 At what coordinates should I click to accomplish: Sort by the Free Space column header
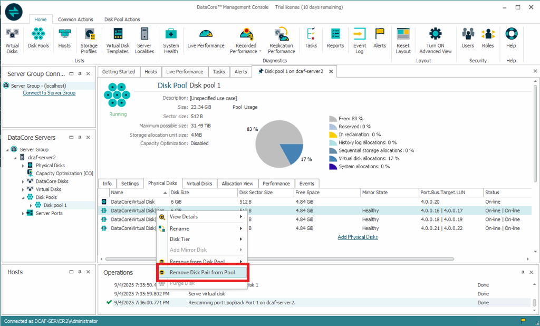tap(306, 193)
